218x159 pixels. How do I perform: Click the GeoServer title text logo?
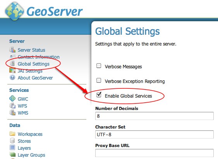point(55,12)
